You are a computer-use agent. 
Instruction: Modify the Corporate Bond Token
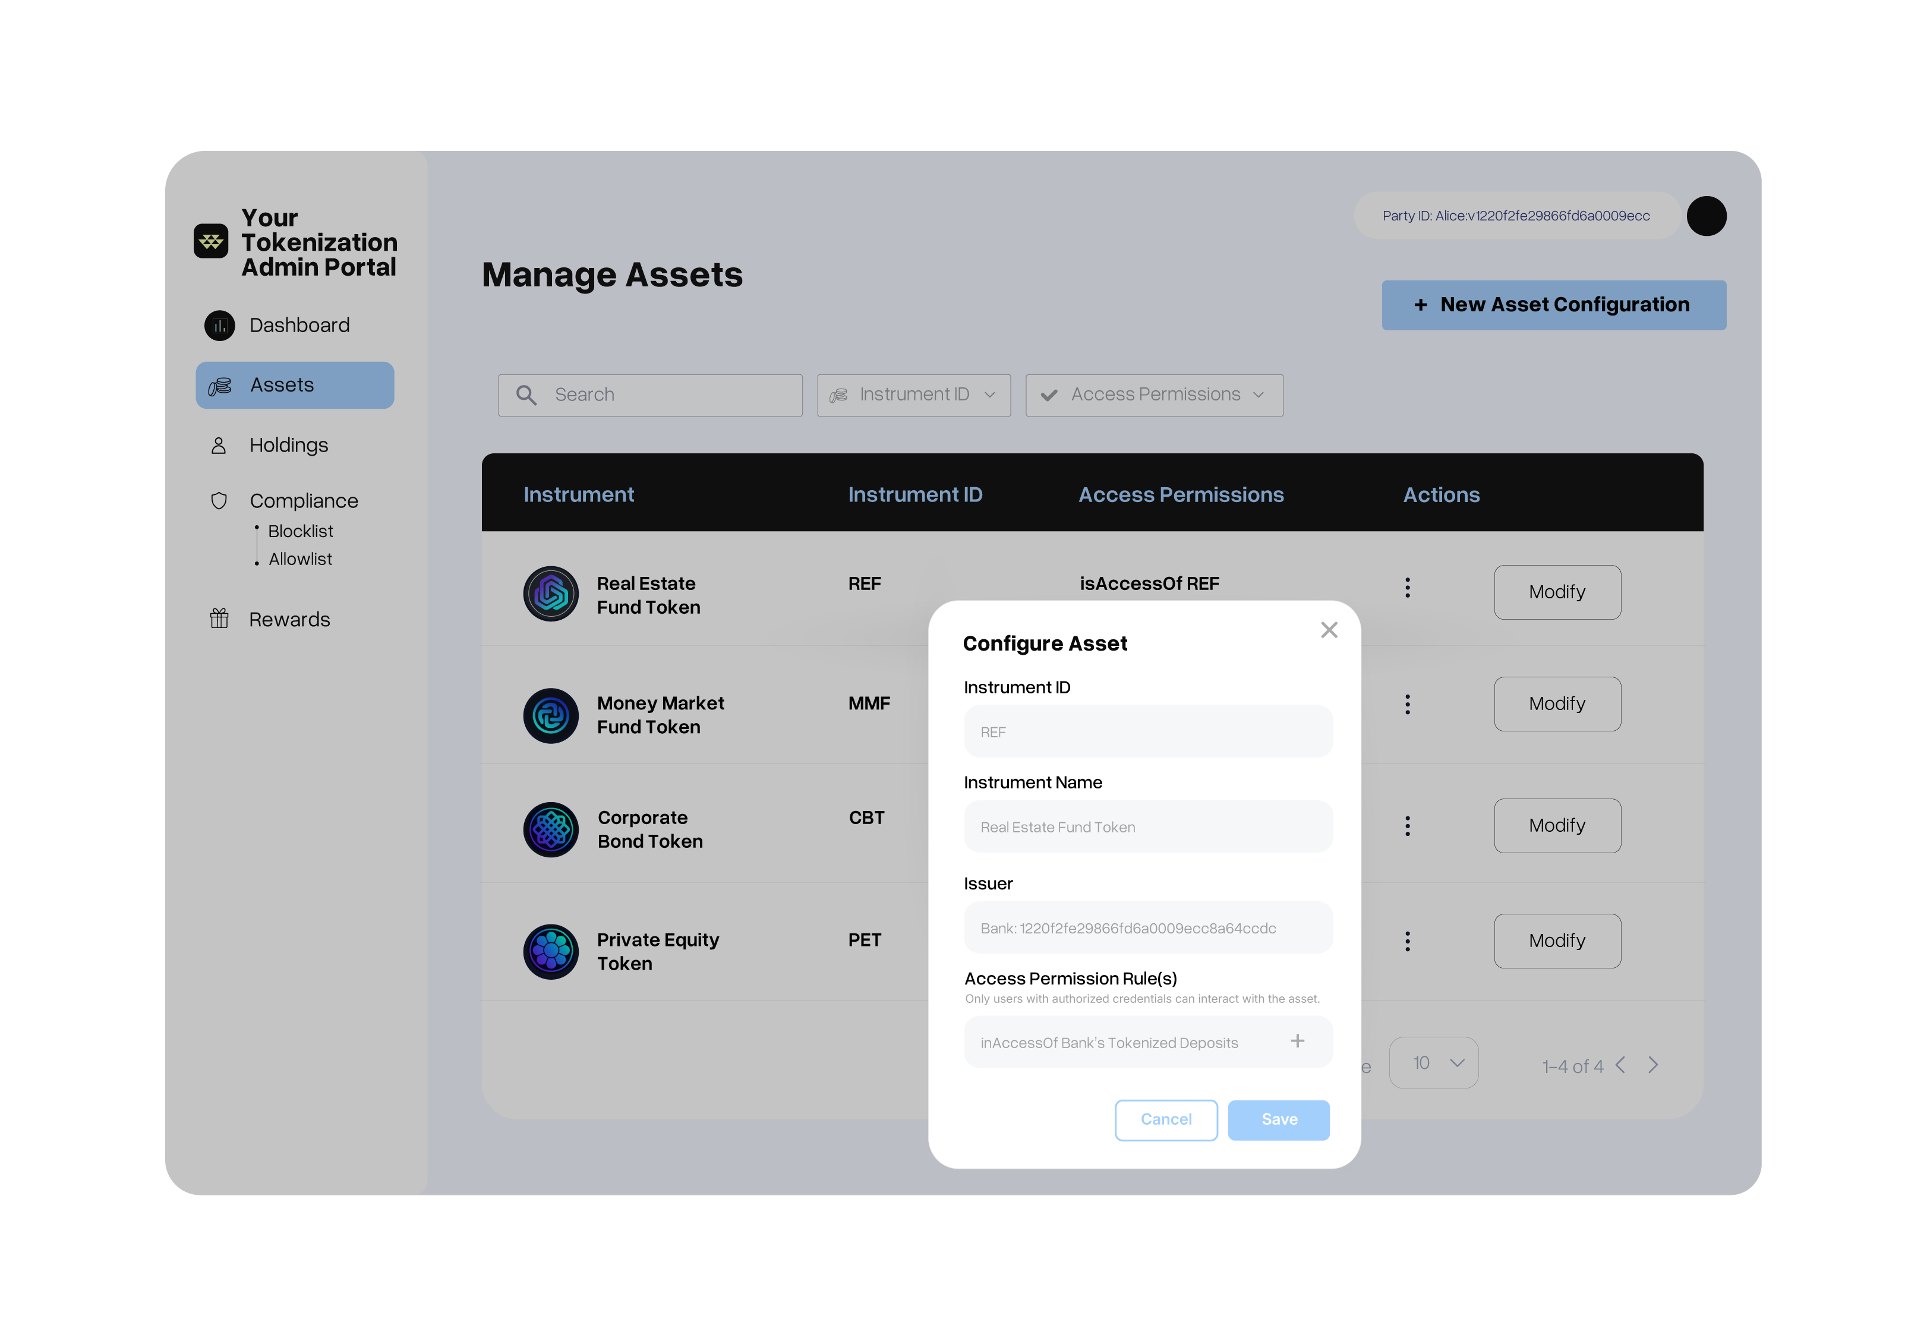point(1557,825)
